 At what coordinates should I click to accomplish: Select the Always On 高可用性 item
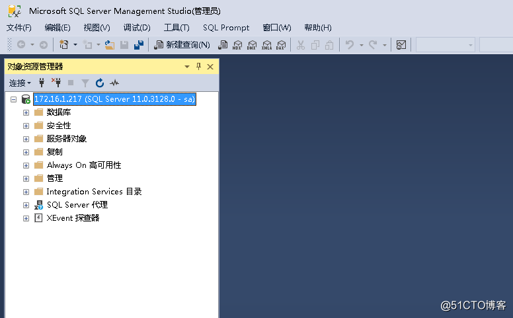tap(84, 165)
